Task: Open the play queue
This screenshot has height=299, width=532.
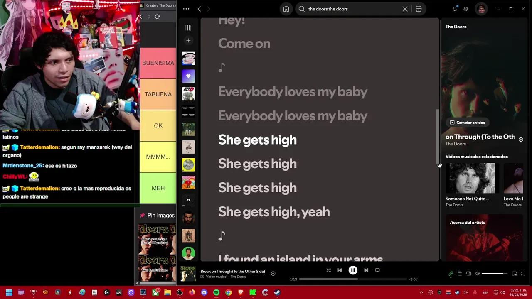Action: (460, 274)
